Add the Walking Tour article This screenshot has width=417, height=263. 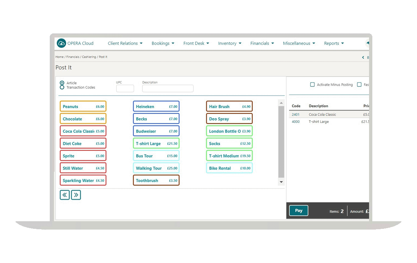coord(156,168)
